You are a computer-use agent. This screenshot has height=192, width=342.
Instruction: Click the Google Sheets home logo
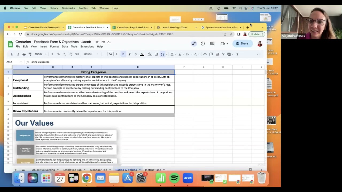10,44
